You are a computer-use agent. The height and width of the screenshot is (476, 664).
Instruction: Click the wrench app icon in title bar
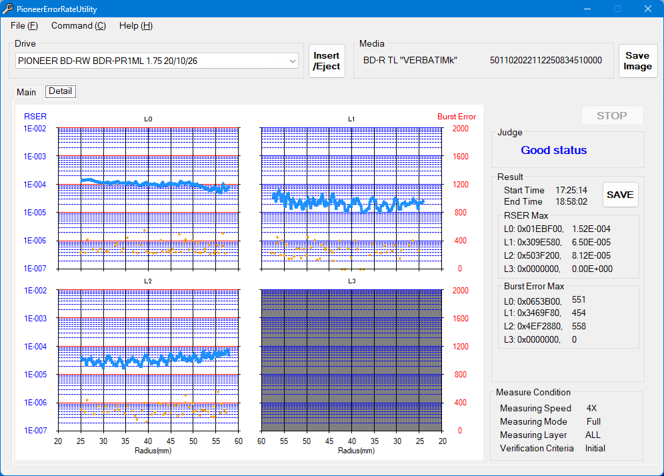(8, 9)
